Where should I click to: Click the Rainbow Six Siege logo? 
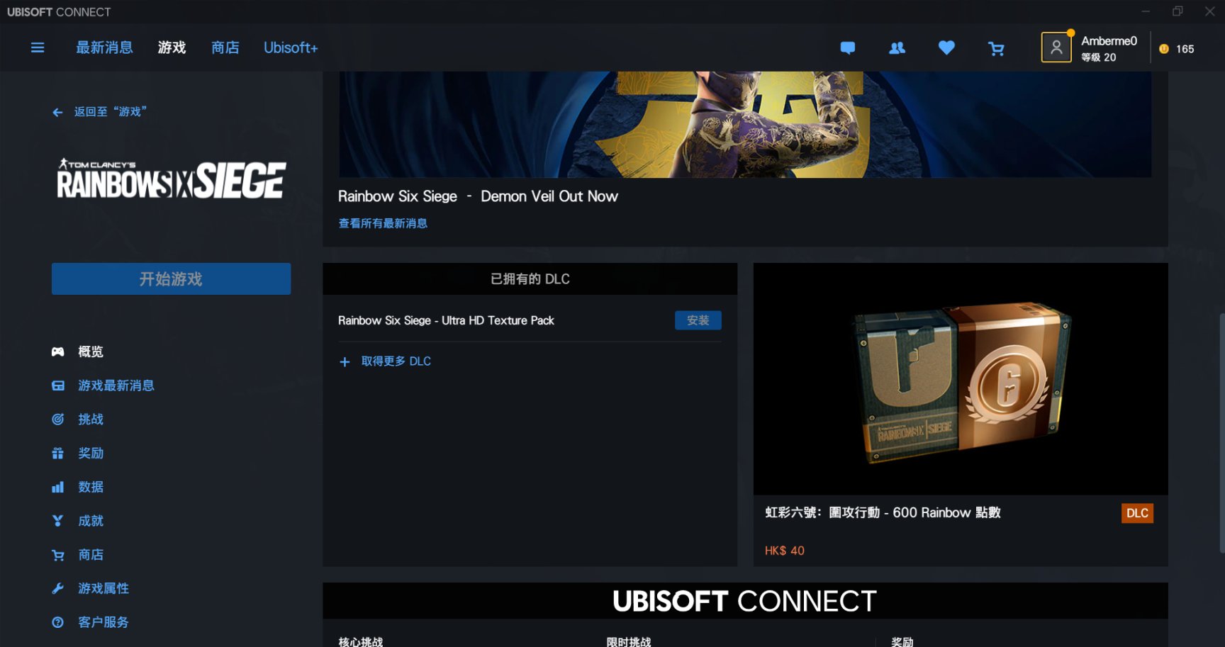171,179
